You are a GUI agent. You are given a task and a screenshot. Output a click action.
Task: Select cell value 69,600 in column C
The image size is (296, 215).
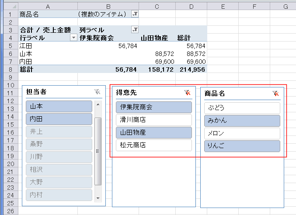[x=157, y=62]
